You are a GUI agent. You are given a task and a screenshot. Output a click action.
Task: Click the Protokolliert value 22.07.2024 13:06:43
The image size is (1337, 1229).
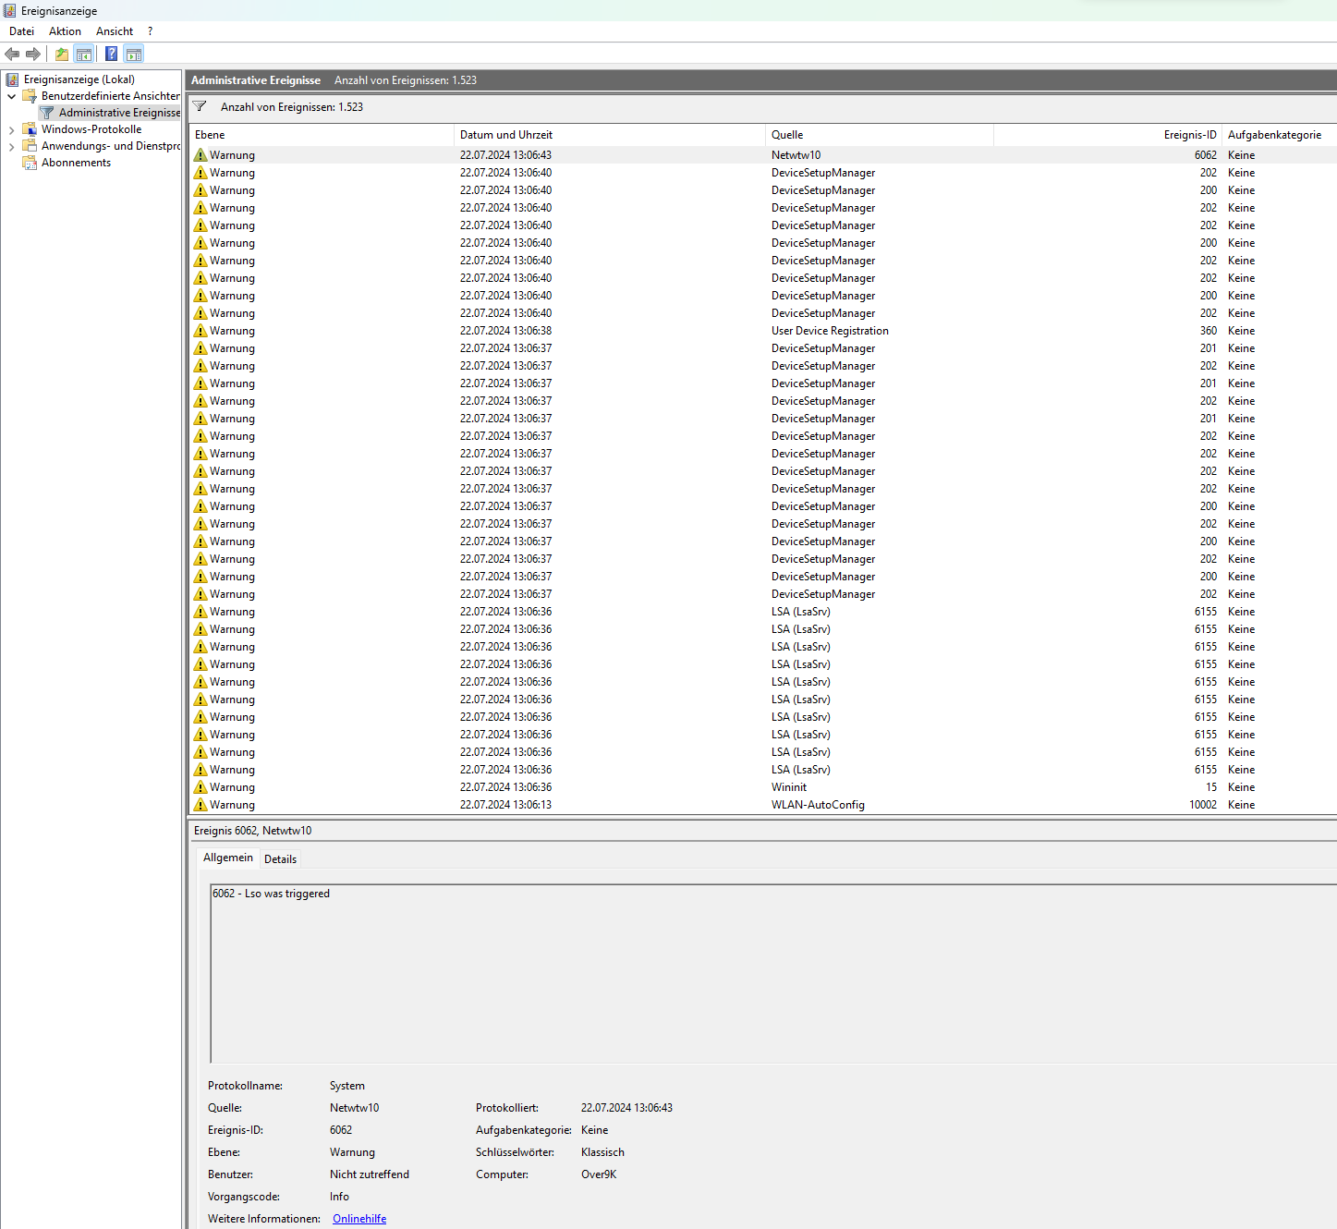[x=626, y=1108]
